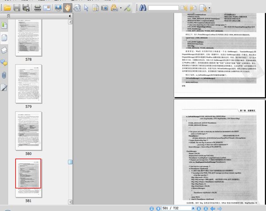Find previous match with the left folder-arrow icon
The height and width of the screenshot is (211, 266).
[184, 8]
